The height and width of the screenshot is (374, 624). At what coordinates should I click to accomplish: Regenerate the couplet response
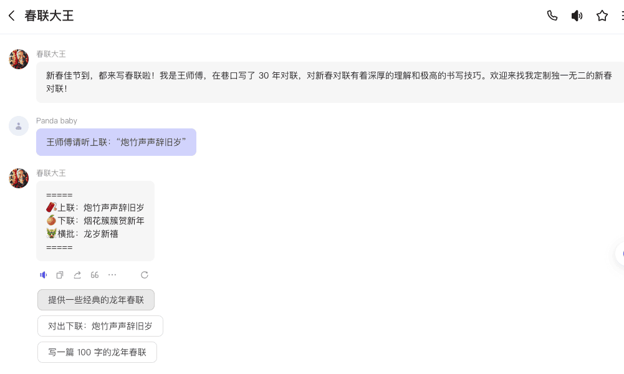[x=145, y=275]
